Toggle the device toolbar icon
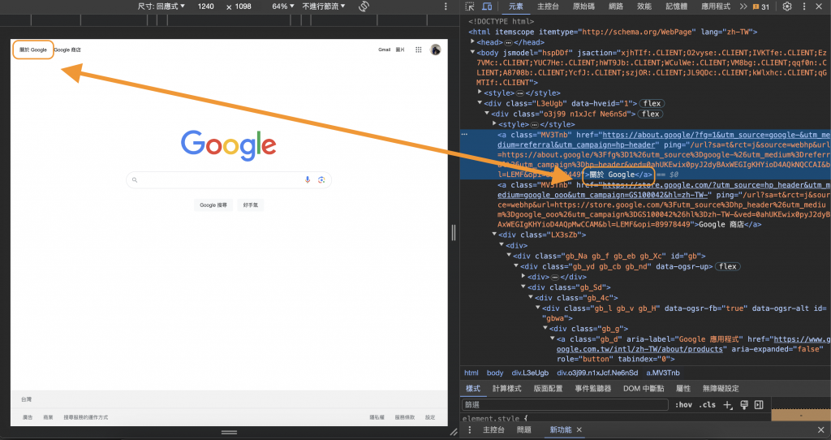The image size is (831, 440). (487, 6)
